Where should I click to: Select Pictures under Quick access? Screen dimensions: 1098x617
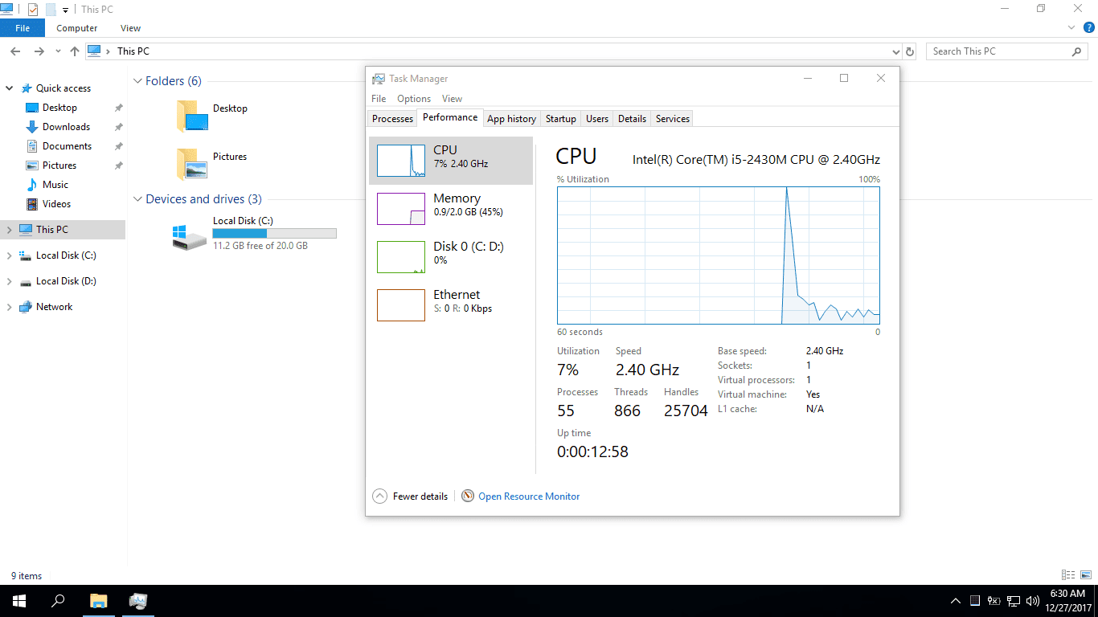[x=59, y=165]
